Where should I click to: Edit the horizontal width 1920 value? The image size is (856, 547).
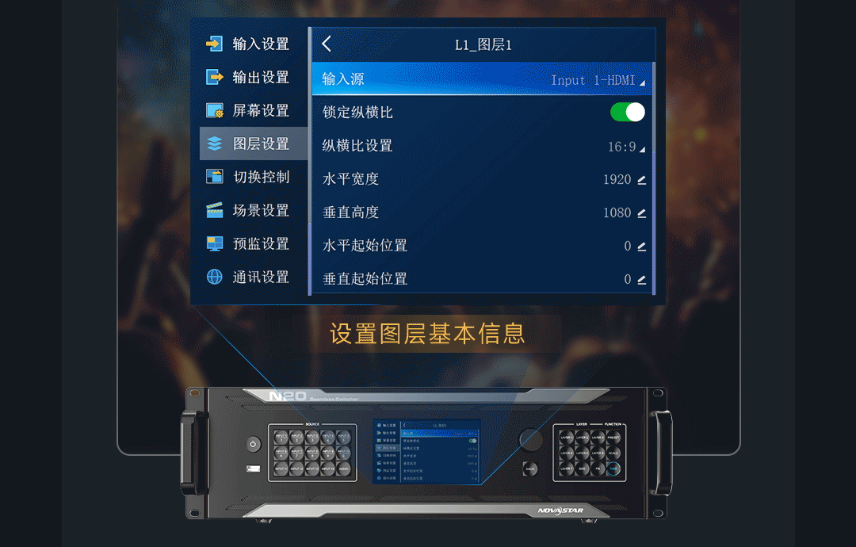pyautogui.click(x=625, y=180)
